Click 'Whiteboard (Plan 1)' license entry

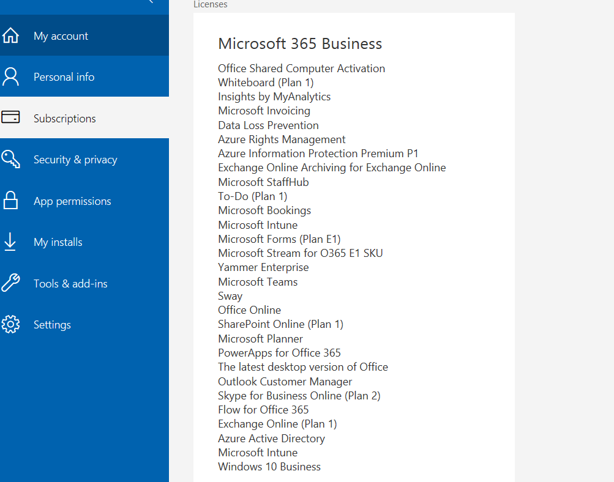pos(266,83)
